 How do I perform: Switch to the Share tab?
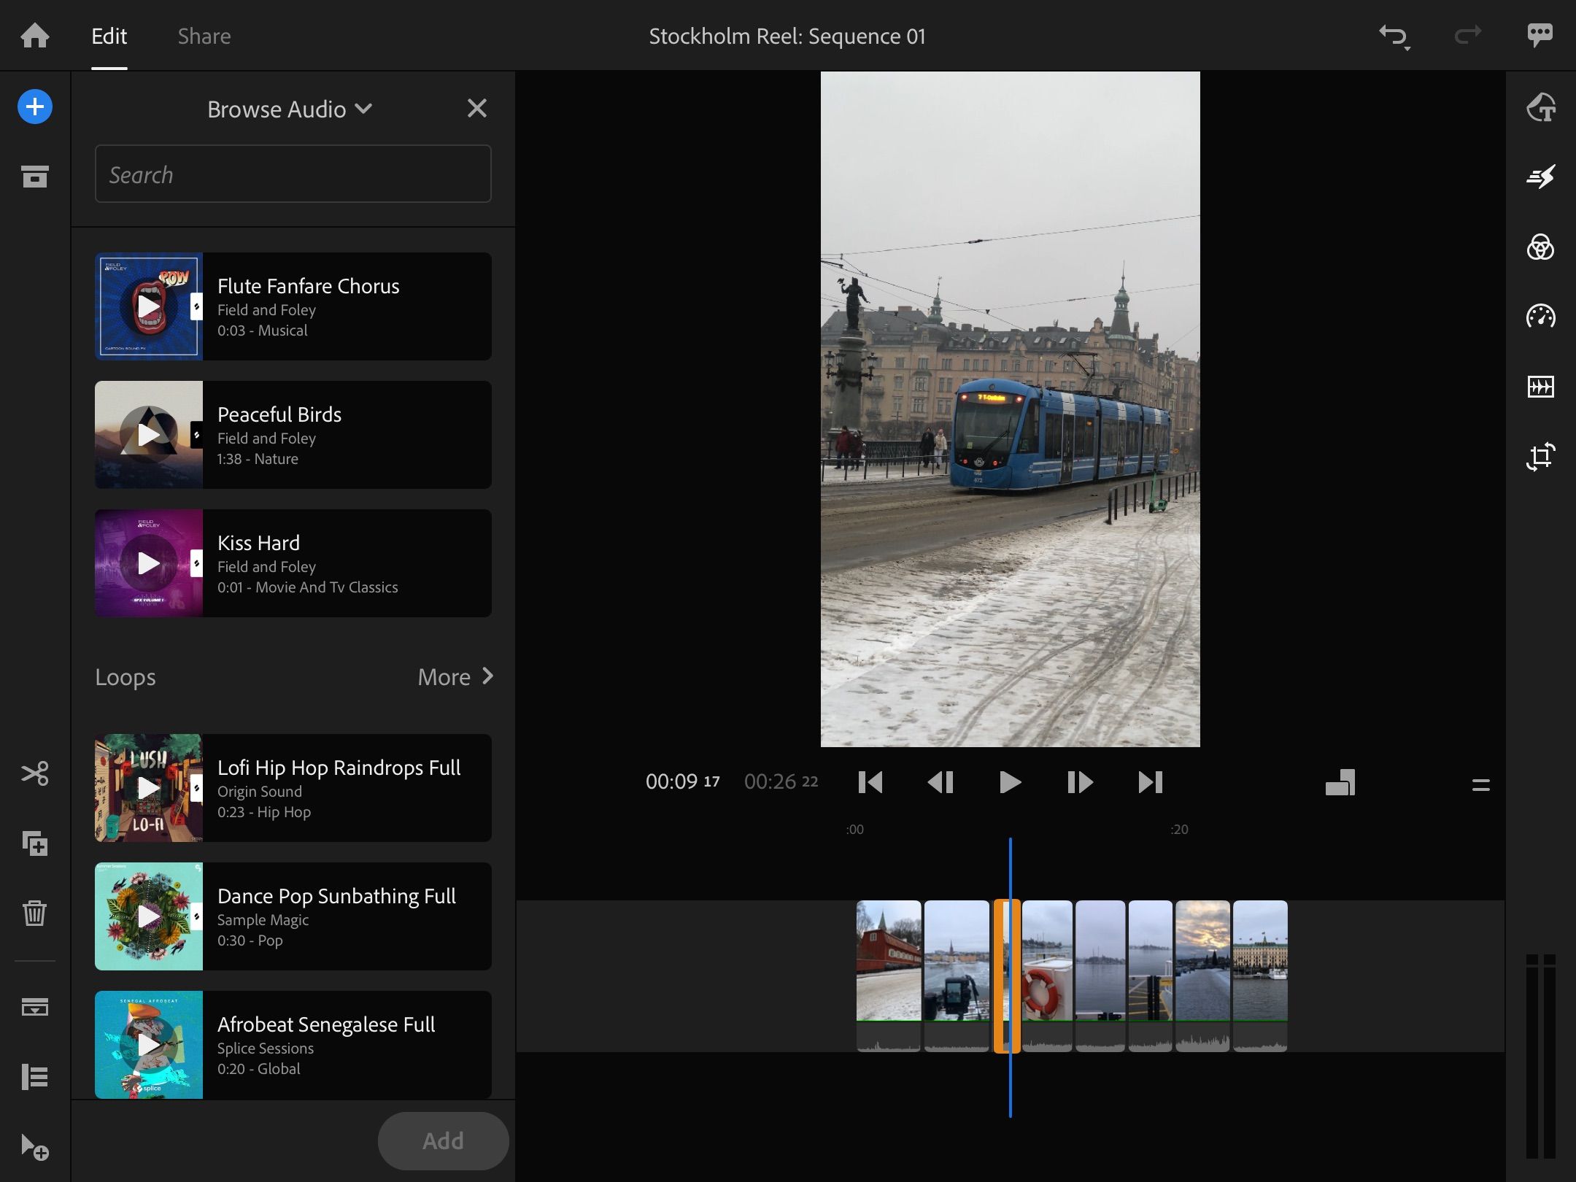[x=204, y=36]
